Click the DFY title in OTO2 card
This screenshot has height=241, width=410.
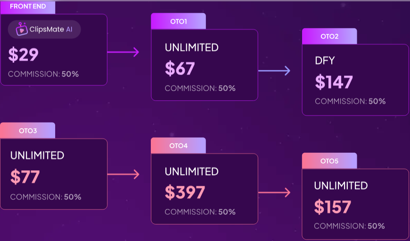point(324,61)
